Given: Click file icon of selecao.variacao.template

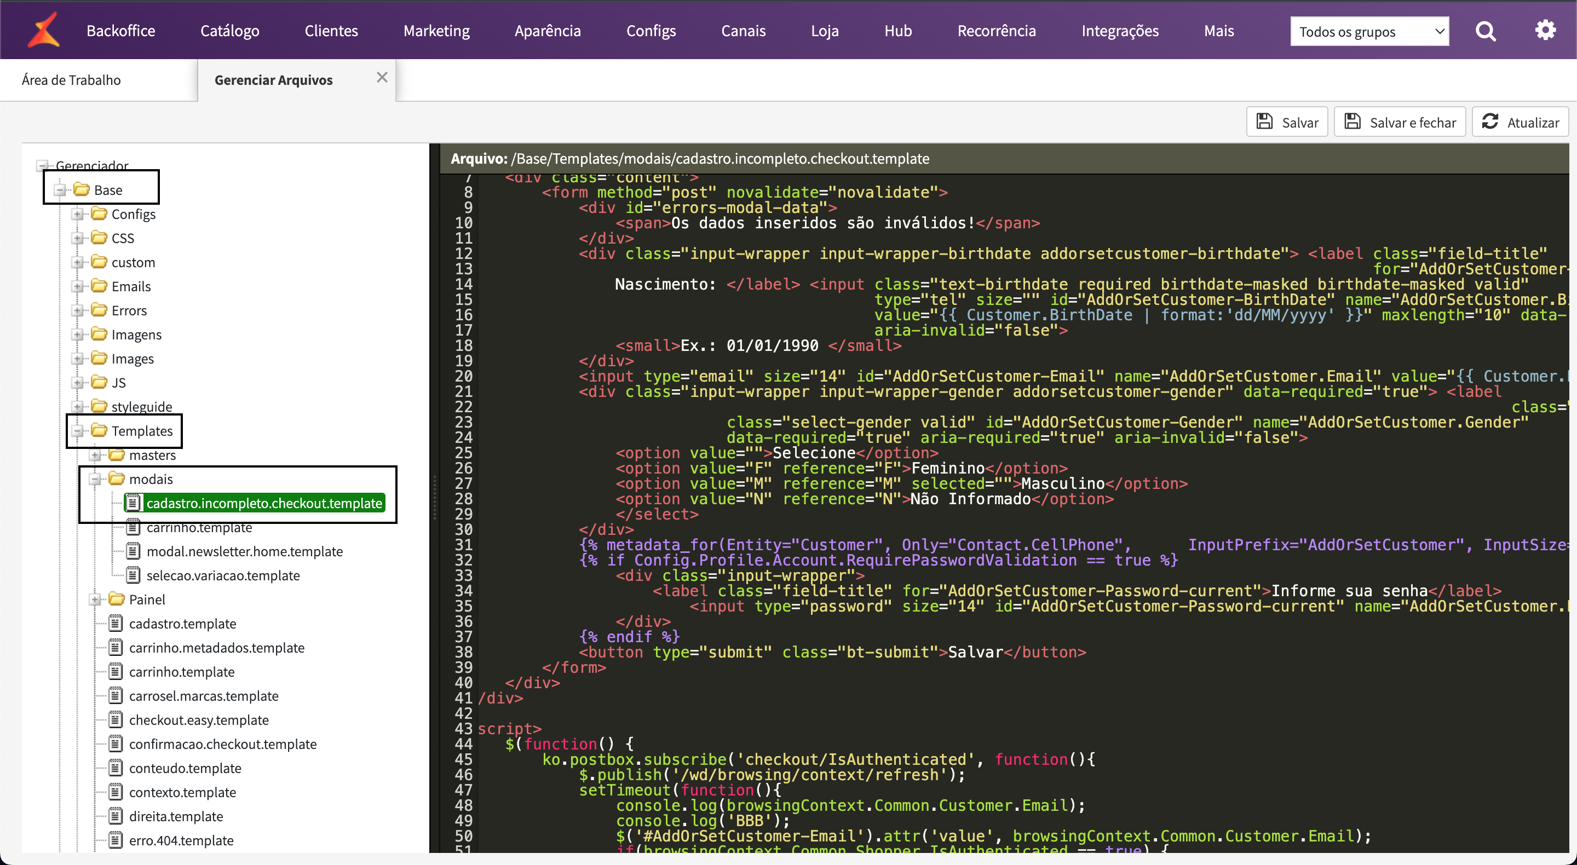Looking at the screenshot, I should point(134,575).
